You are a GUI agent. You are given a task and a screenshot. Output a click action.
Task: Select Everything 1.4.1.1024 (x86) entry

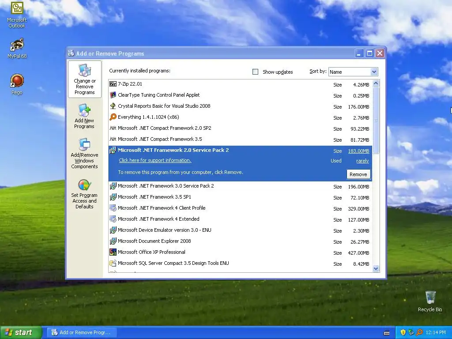coord(240,117)
